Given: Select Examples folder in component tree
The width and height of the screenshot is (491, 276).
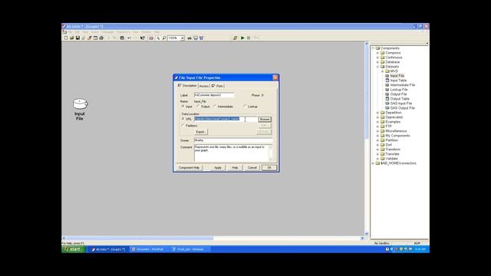Looking at the screenshot, I should tap(393, 122).
